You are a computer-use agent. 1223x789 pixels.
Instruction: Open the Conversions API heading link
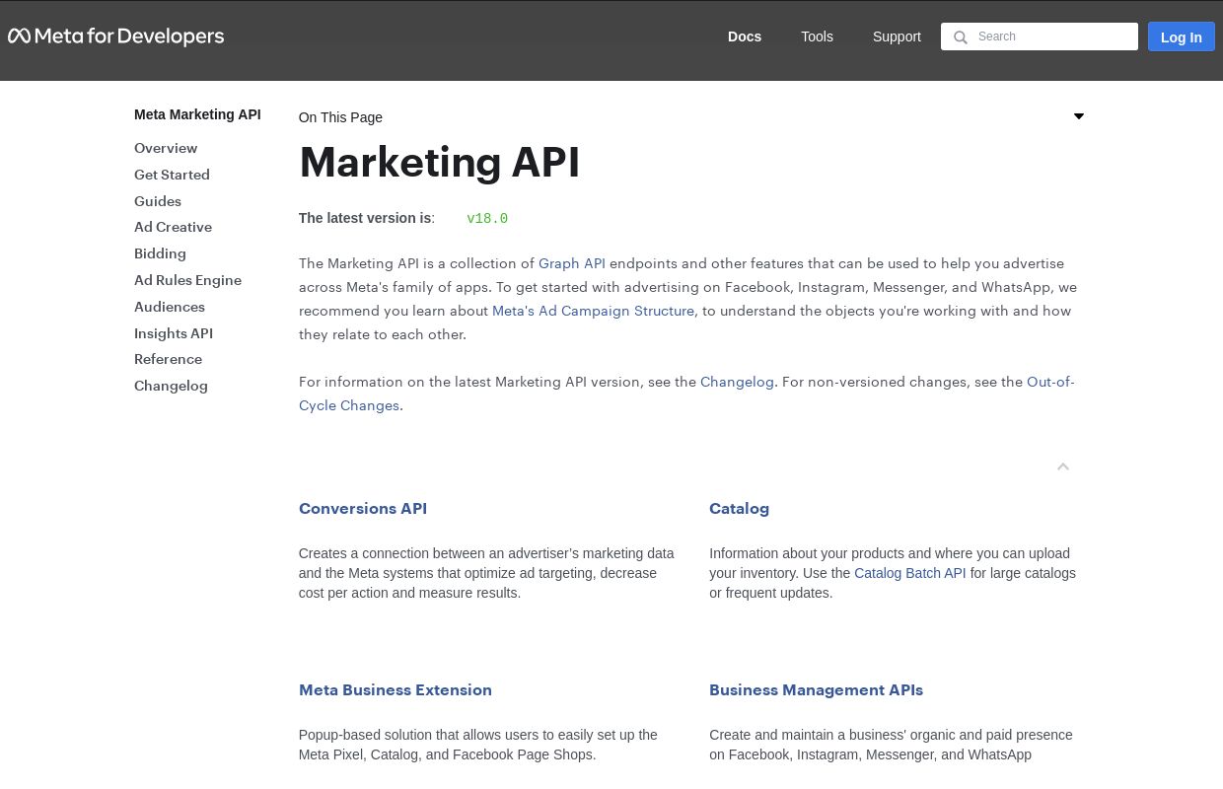tap(363, 509)
